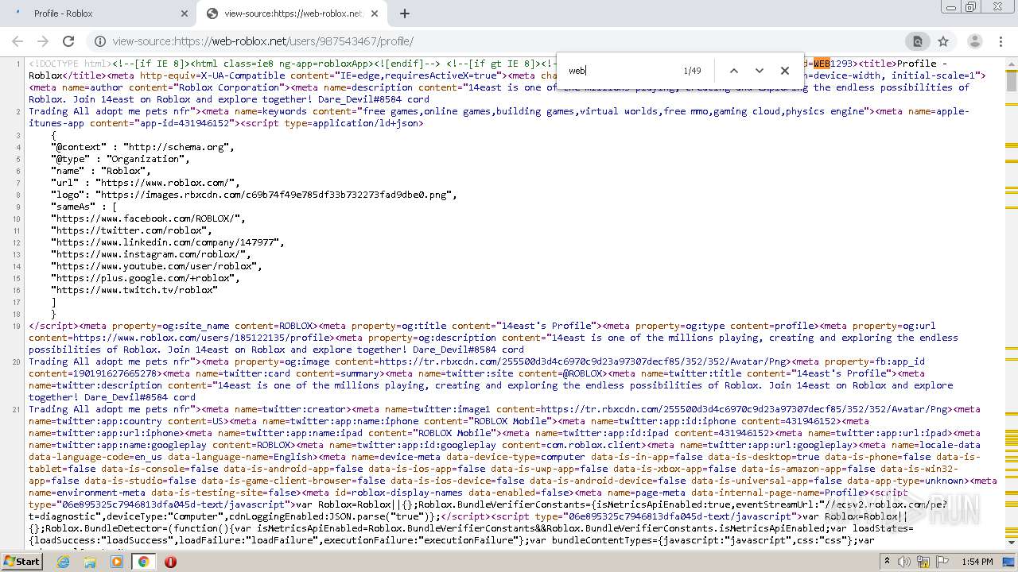Image resolution: width=1018 pixels, height=572 pixels.
Task: Open the media player taskbar icon
Action: (117, 562)
